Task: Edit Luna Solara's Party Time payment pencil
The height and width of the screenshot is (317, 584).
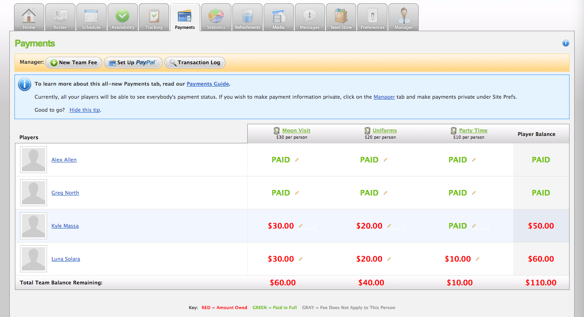Action: coord(478,259)
